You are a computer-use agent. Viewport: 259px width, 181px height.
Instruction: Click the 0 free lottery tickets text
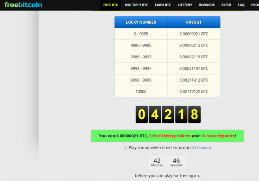click(x=170, y=136)
